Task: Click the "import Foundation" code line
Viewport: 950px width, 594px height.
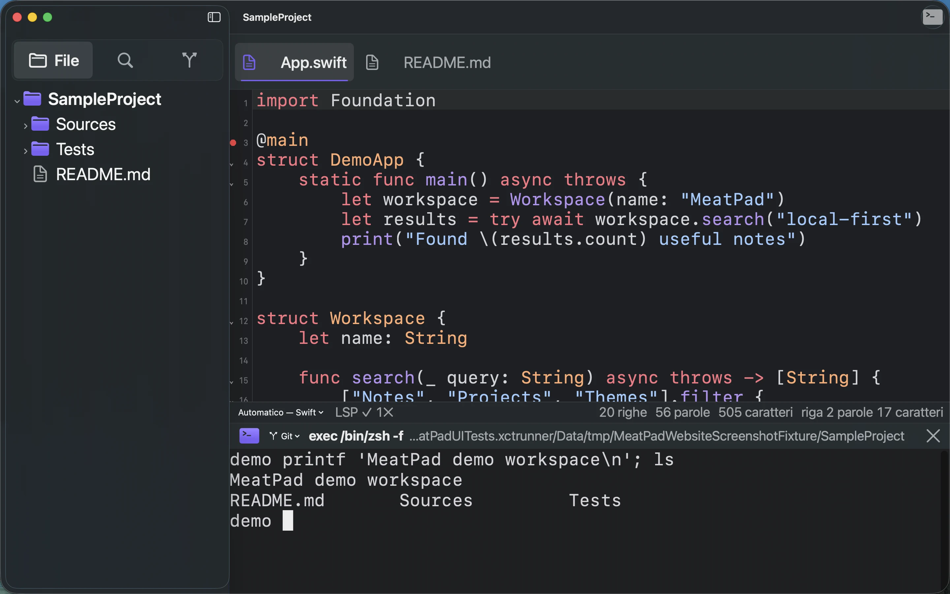Action: [346, 101]
